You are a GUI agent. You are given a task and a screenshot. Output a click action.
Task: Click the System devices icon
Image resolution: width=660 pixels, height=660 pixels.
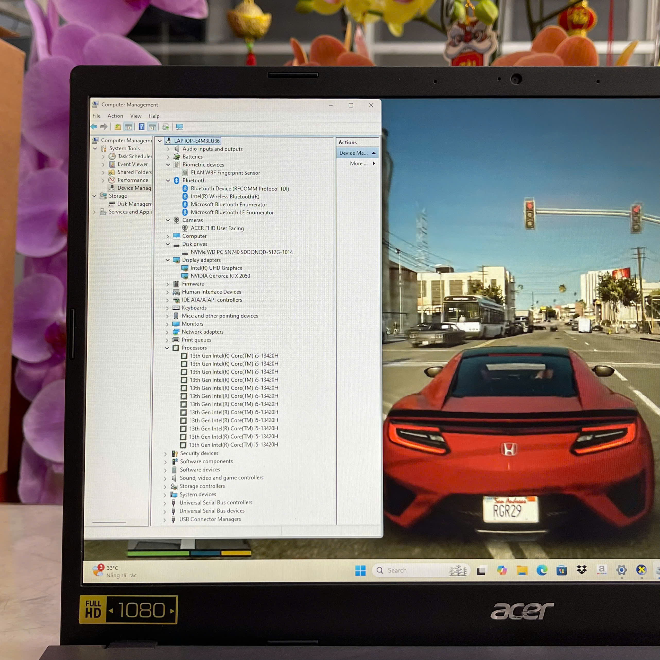click(174, 495)
